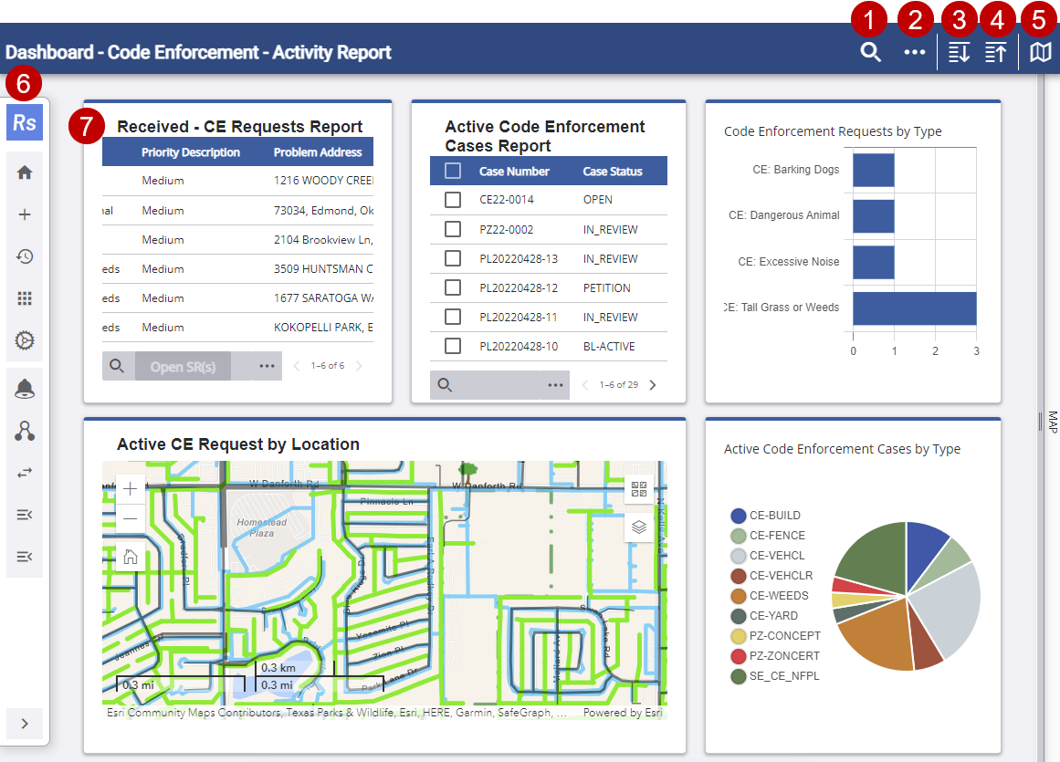
Task: Toggle the select-all checkbox in the cases header
Action: (x=453, y=171)
